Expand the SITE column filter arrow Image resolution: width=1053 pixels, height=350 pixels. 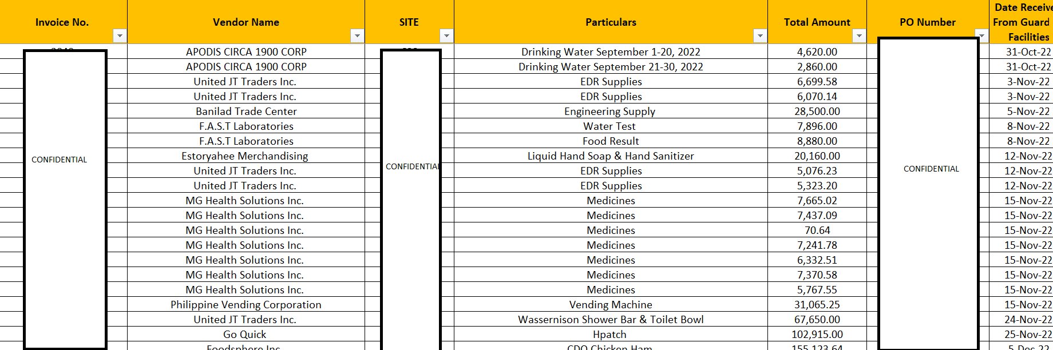tap(446, 36)
